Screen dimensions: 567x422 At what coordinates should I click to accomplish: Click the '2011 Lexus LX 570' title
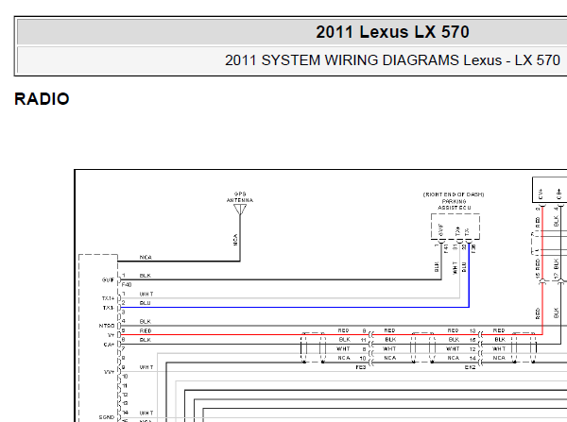click(x=392, y=32)
